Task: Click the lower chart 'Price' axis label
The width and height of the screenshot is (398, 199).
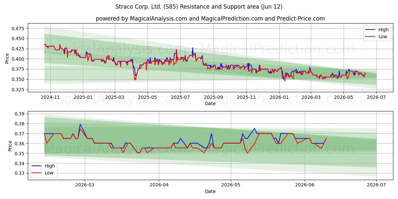Action: tap(10, 146)
